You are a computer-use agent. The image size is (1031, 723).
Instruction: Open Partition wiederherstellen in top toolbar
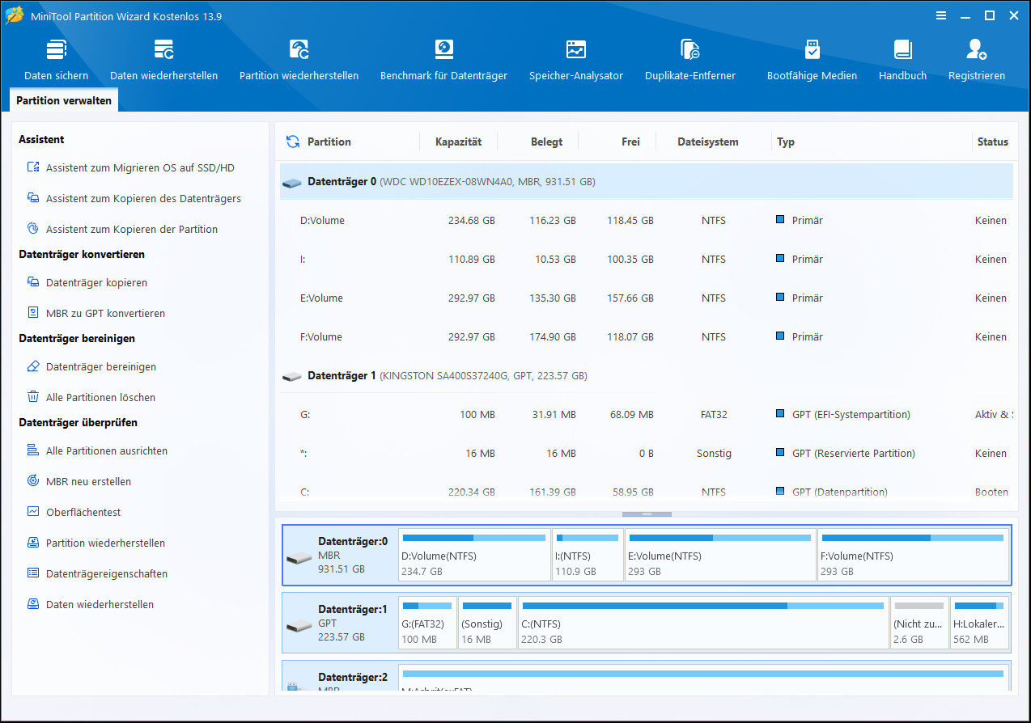(299, 60)
